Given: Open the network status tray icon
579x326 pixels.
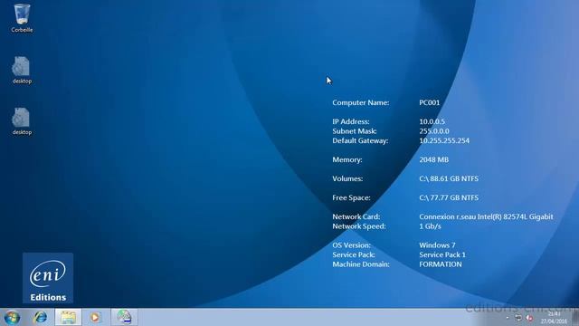Looking at the screenshot, I should (518, 318).
